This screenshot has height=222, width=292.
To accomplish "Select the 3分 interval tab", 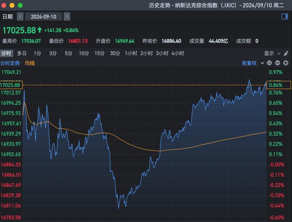I will pyautogui.click(x=53, y=53).
